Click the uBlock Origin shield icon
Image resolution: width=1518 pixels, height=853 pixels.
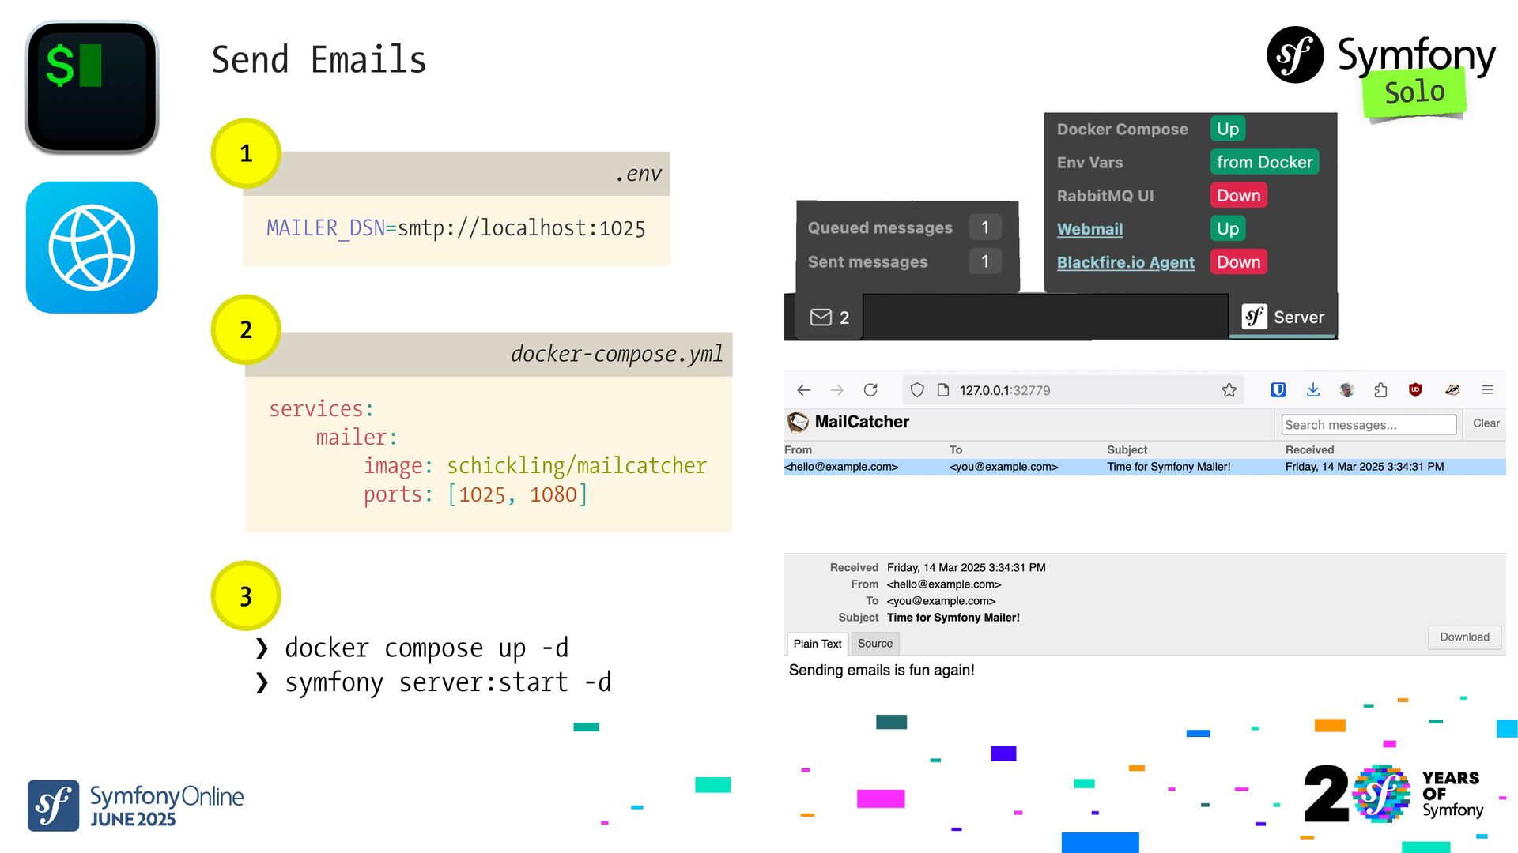[1415, 389]
